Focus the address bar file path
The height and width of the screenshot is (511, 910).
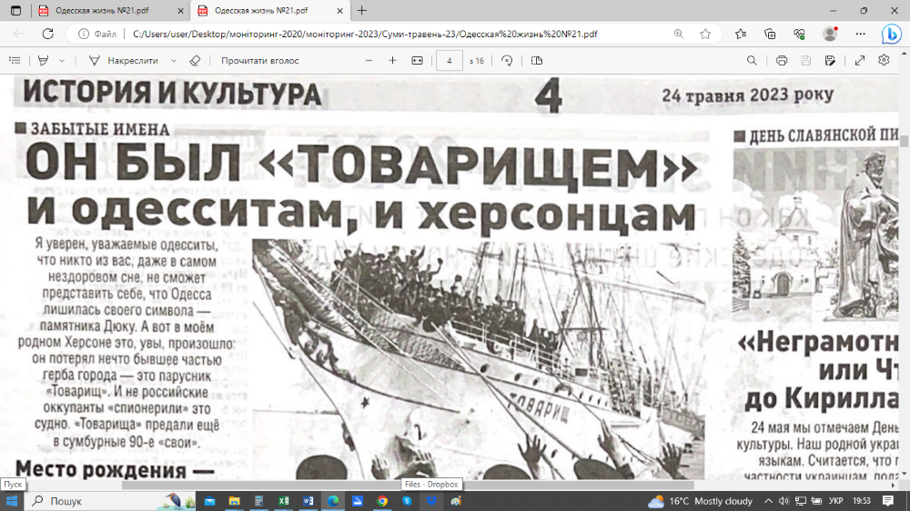click(x=365, y=35)
